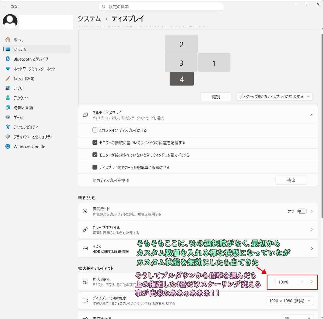Open custom scaling chevron beside 100%
323x319 pixels.
312,282
